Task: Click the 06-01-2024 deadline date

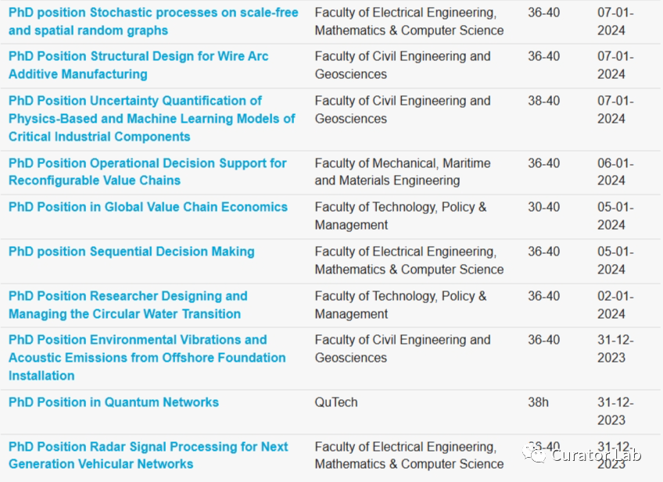Action: coord(615,172)
